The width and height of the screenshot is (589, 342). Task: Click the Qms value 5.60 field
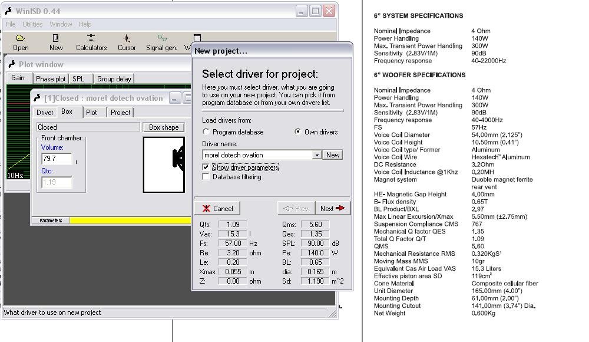tap(316, 224)
